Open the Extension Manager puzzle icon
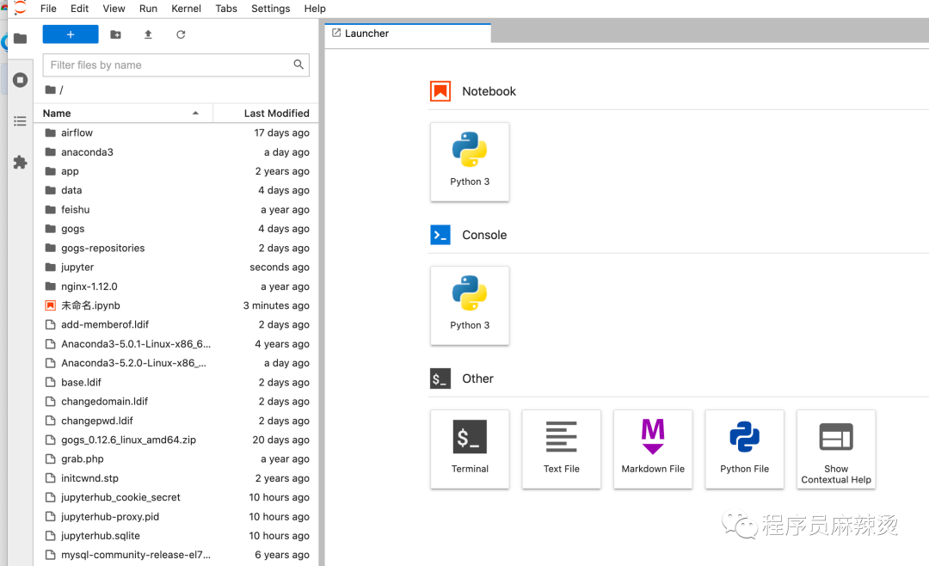 pos(20,163)
